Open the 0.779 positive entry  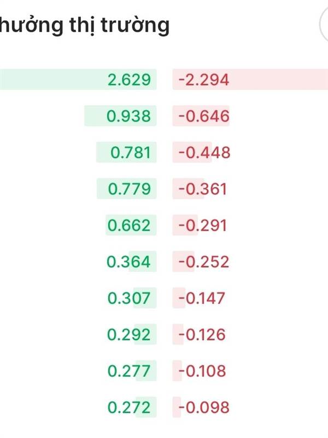127,188
